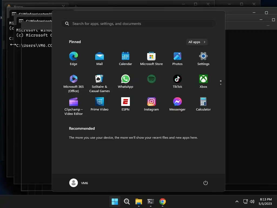
Task: Open File Explorer from the taskbar
Action: tap(139, 201)
